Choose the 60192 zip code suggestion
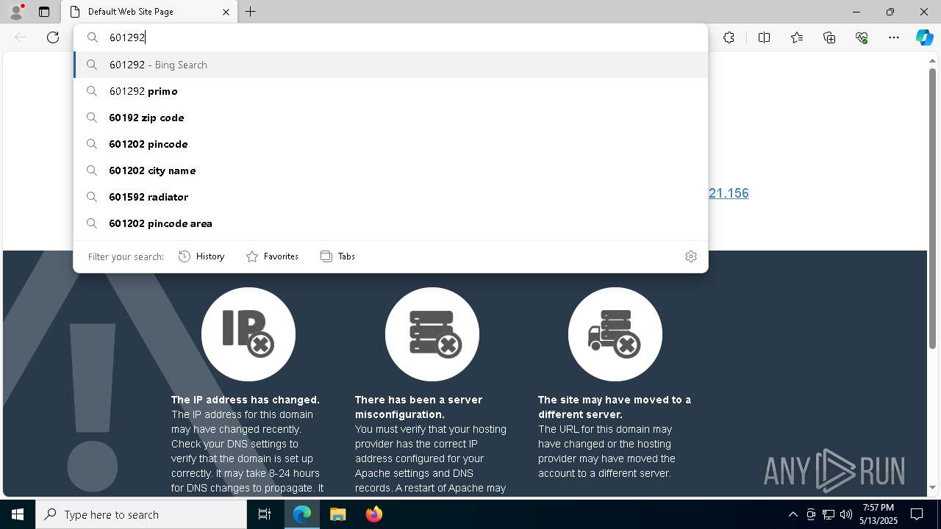This screenshot has width=941, height=529. pos(390,118)
